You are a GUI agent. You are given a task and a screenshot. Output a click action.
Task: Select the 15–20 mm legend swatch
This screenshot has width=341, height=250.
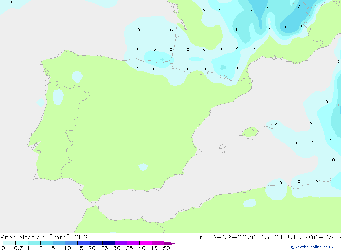(x=84, y=243)
